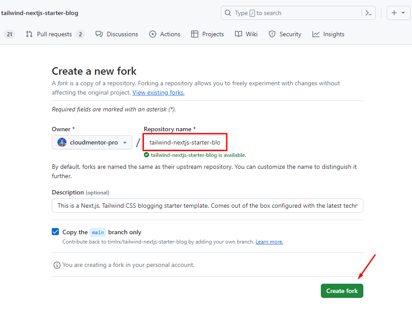Image resolution: width=412 pixels, height=312 pixels.
Task: Click the Security shield icon
Action: [x=272, y=34]
